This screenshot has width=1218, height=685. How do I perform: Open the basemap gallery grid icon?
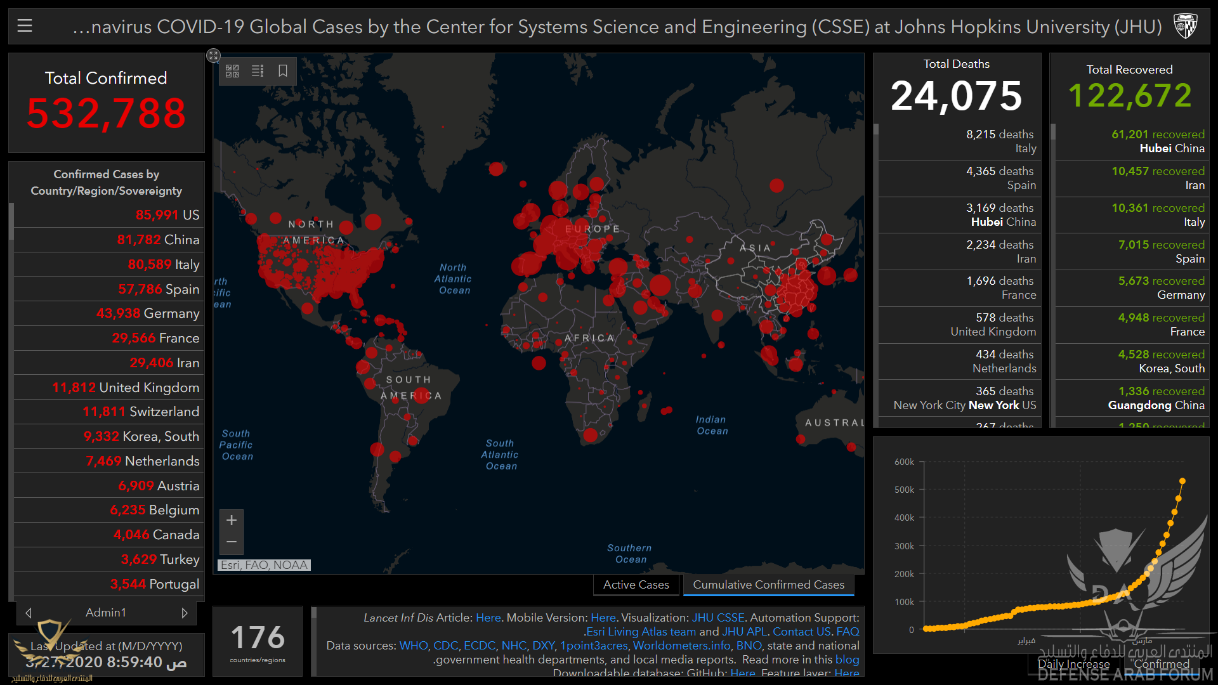[x=232, y=71]
